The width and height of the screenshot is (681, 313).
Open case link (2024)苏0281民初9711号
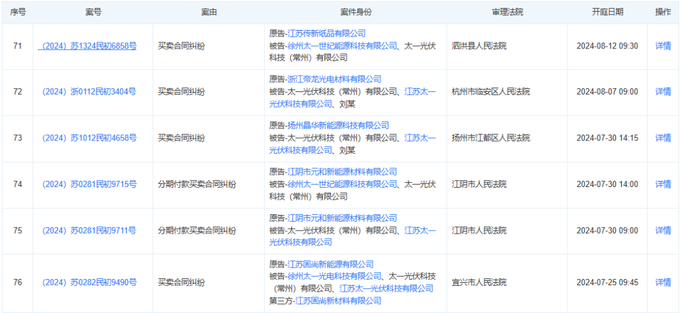[x=89, y=230]
